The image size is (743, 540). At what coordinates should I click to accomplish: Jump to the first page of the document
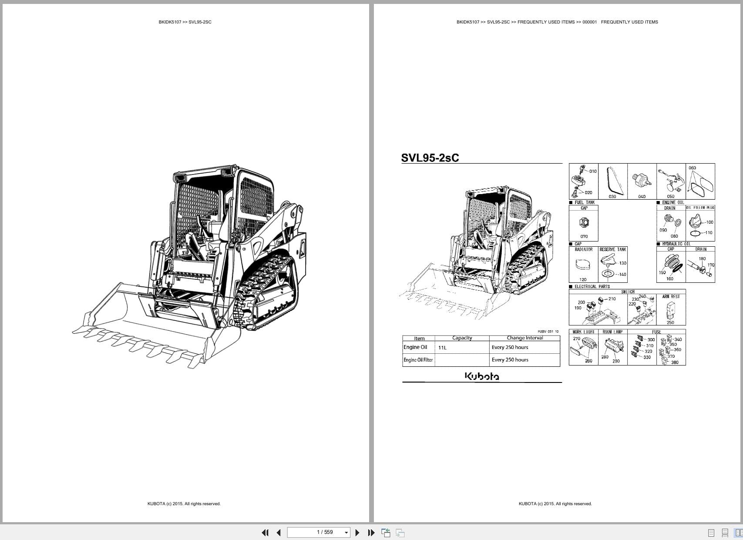[x=266, y=532]
